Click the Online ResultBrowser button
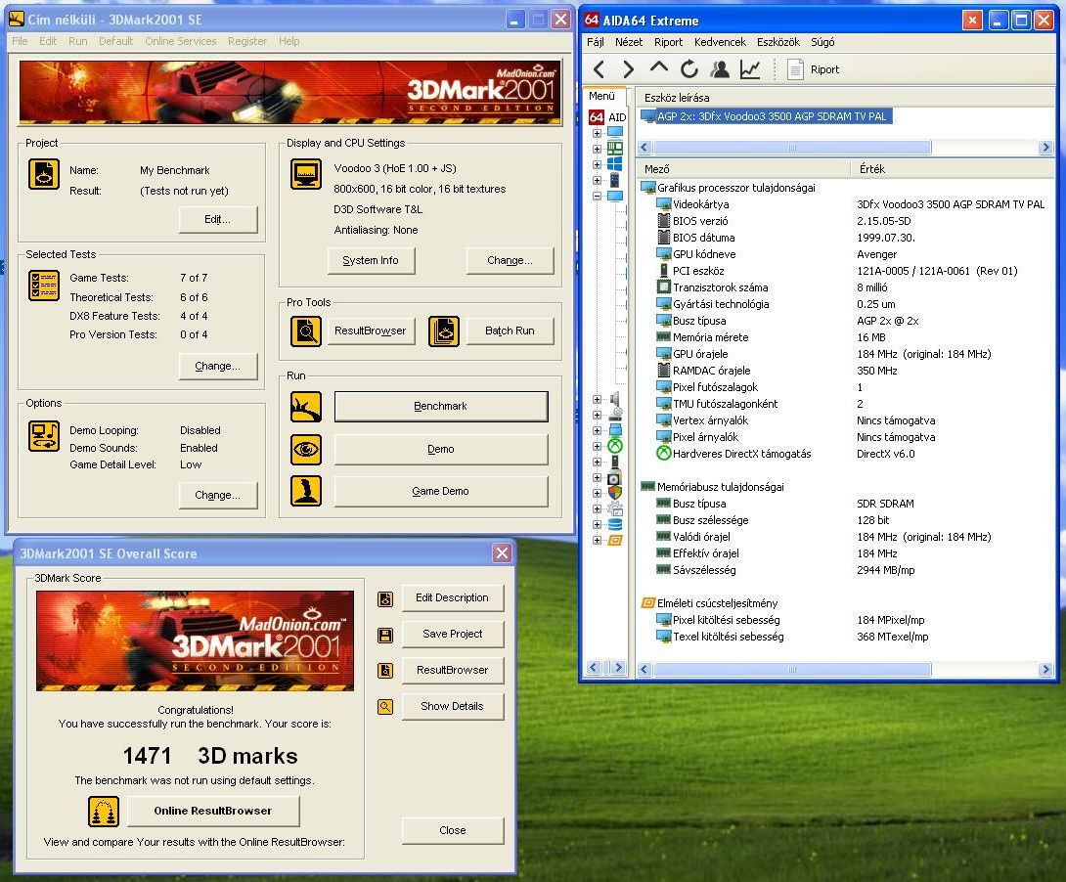The width and height of the screenshot is (1066, 882). pyautogui.click(x=213, y=812)
